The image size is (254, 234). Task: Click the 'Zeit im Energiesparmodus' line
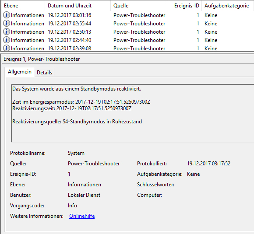coord(81,102)
